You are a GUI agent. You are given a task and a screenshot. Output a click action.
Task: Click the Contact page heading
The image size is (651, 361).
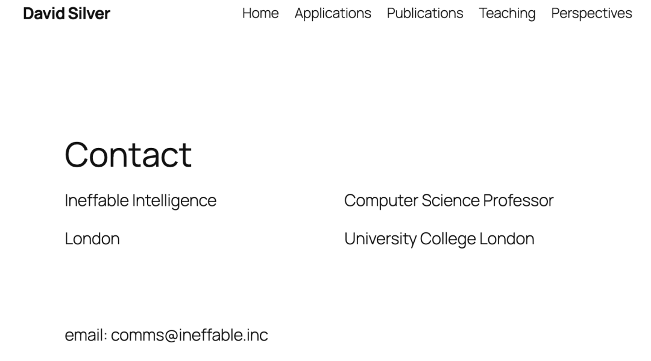click(128, 154)
